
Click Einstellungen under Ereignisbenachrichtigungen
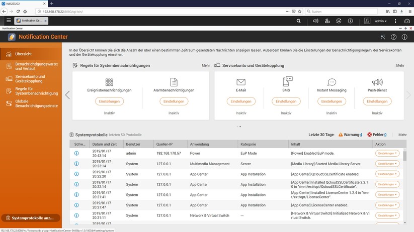pyautogui.click(x=109, y=101)
